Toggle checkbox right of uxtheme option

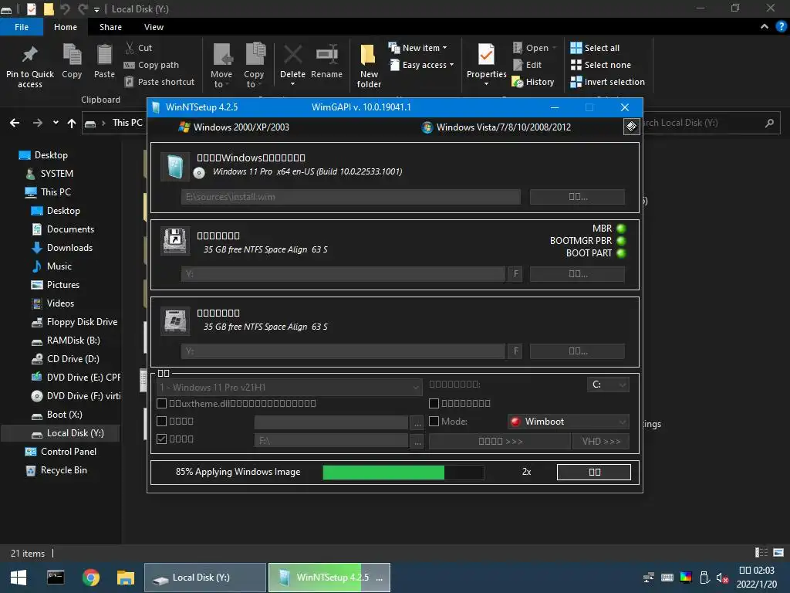[x=434, y=403]
